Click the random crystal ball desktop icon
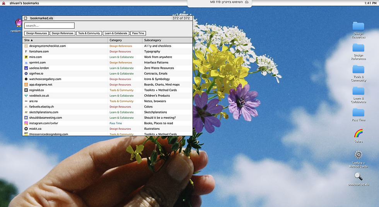379x207 pixels. 19,23
